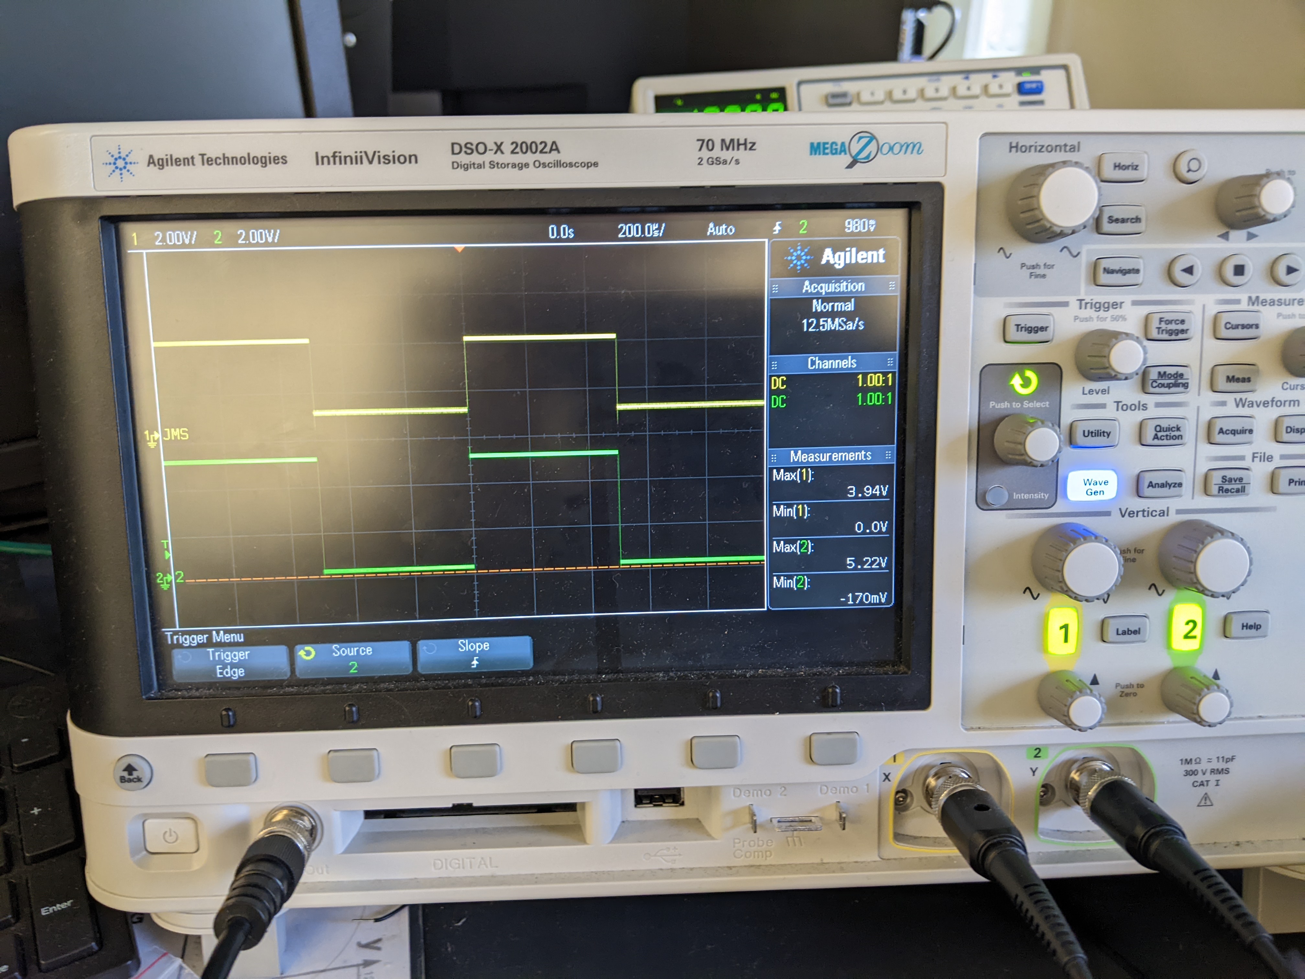Click the Search button in Horizontal section

click(x=1123, y=220)
